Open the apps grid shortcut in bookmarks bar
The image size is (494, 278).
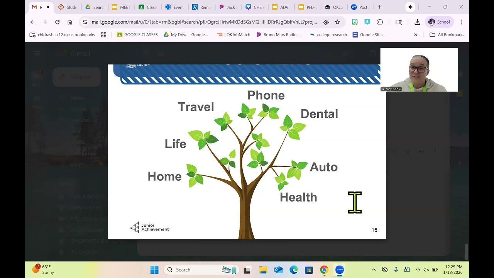click(x=103, y=35)
